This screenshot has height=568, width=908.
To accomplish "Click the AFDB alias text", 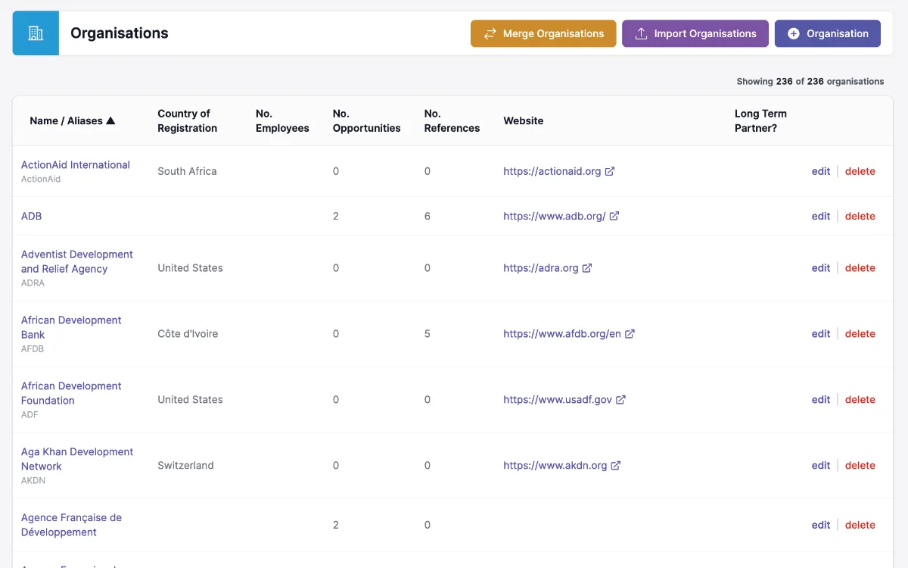I will click(33, 349).
